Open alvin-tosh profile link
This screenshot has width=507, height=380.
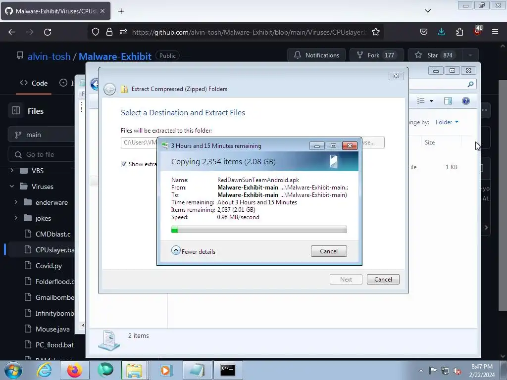[49, 56]
